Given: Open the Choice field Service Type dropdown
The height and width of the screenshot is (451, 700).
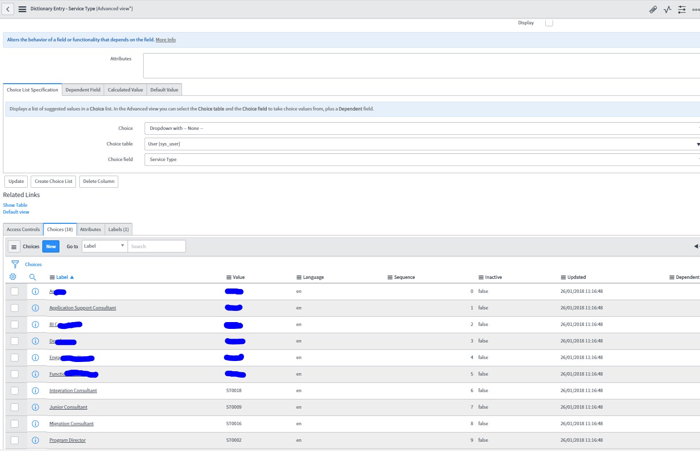Looking at the screenshot, I should [422, 160].
